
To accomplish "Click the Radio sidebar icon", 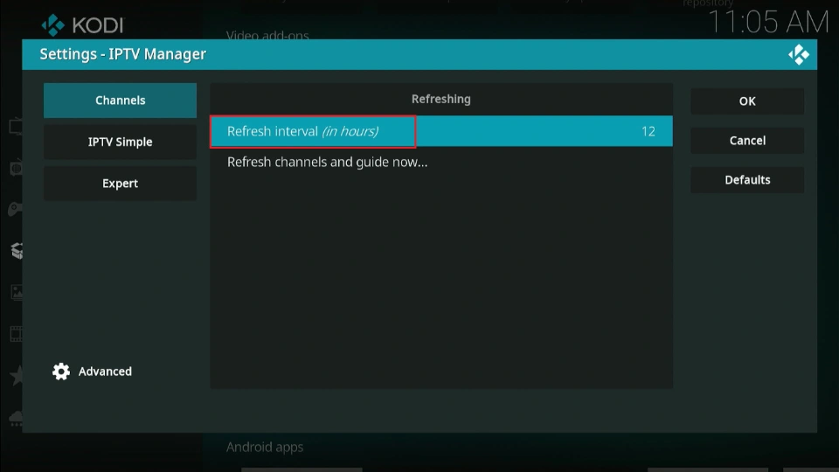I will coord(15,167).
